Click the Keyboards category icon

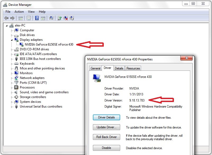pos(16,64)
